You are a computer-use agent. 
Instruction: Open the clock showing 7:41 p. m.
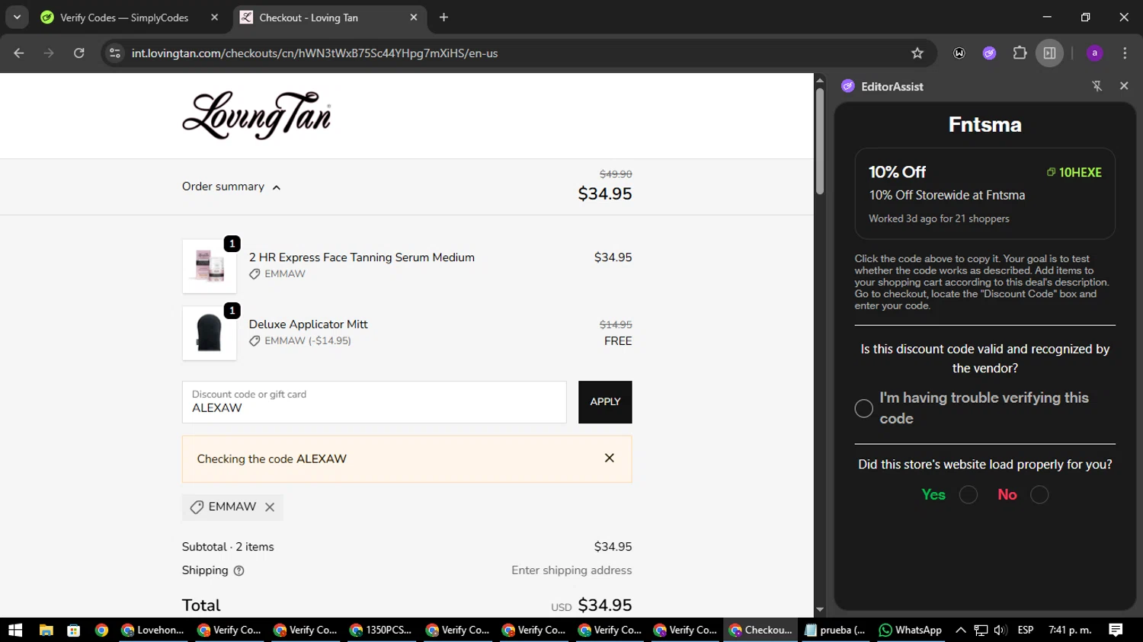coord(1070,630)
